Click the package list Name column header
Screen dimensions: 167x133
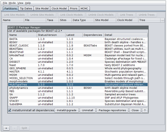point(23,35)
